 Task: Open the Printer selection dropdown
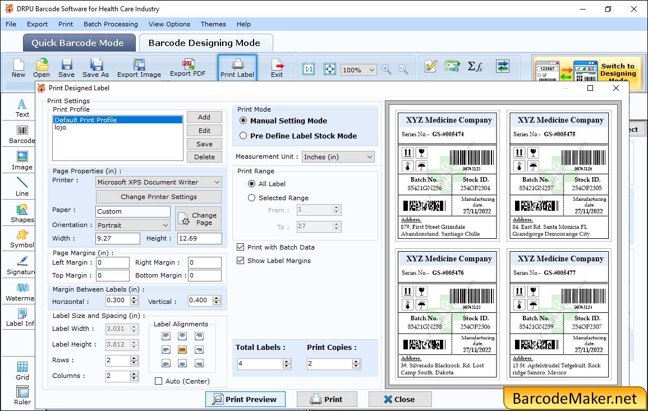tap(159, 182)
